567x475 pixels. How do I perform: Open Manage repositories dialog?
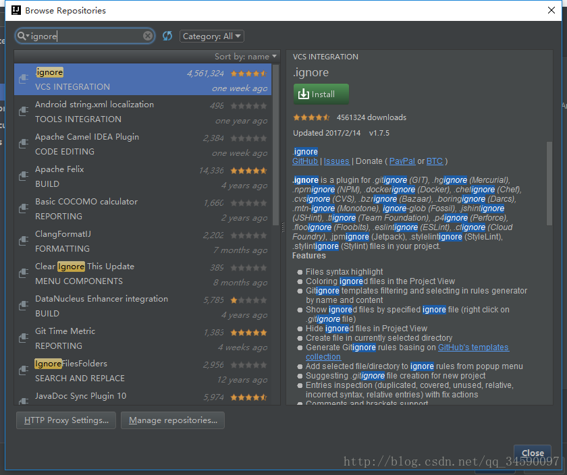173,420
